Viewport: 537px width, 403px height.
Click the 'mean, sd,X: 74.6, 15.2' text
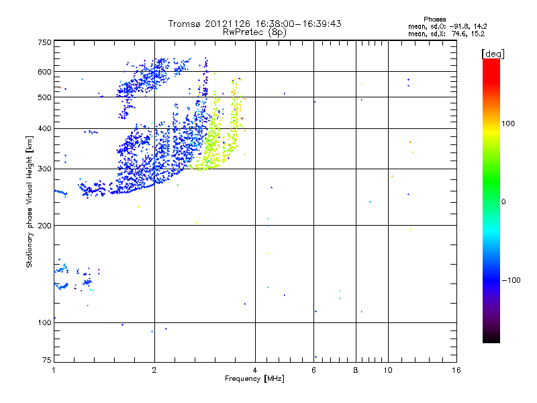coord(446,34)
